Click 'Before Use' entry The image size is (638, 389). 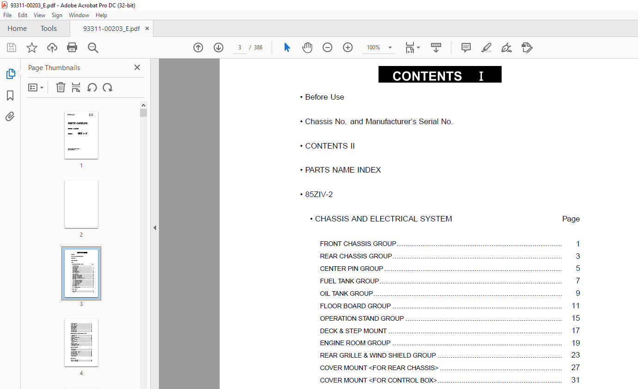325,97
